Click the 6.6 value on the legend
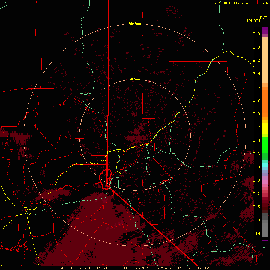The height and width of the screenshot is (270, 270). (256, 87)
